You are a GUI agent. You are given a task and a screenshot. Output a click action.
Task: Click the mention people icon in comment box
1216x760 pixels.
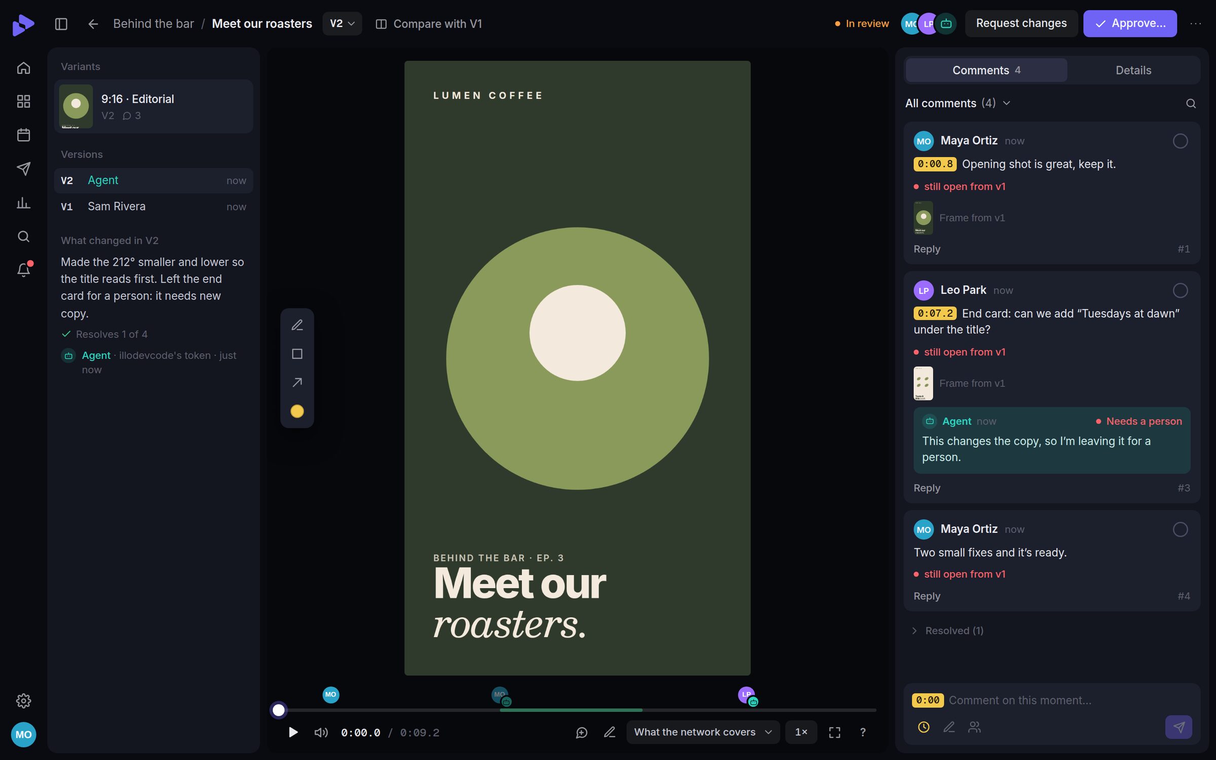[x=974, y=727]
